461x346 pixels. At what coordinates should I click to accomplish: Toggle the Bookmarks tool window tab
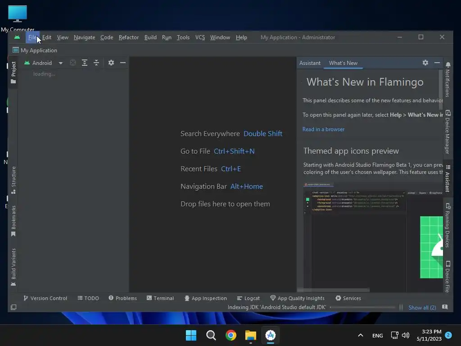click(x=13, y=221)
